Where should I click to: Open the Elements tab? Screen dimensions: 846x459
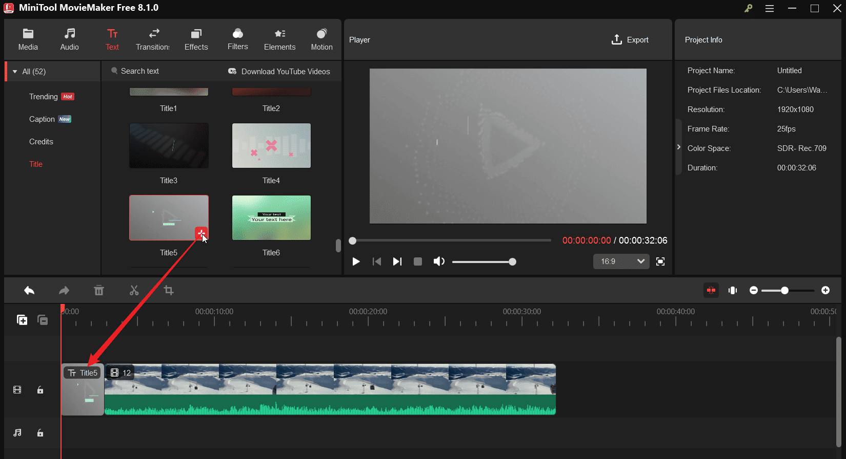280,40
